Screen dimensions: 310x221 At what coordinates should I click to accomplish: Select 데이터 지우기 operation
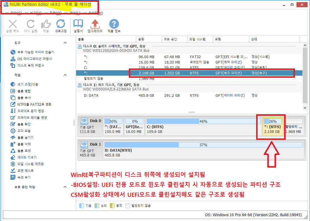[x=23, y=157]
